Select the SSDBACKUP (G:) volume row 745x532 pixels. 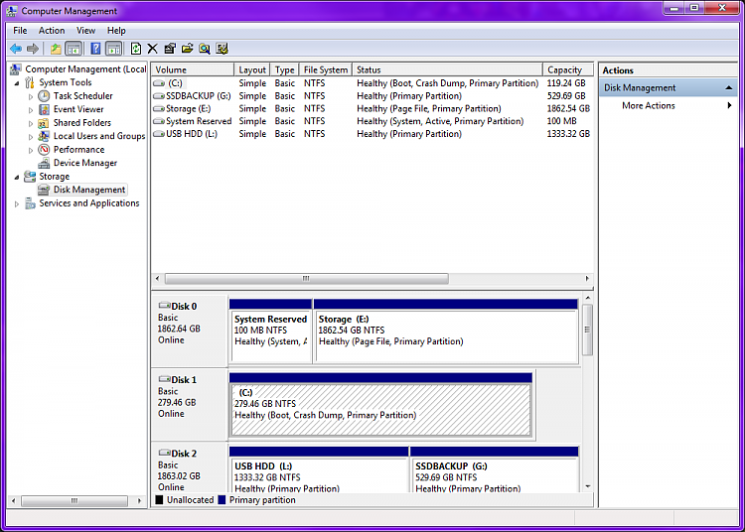tap(372, 96)
